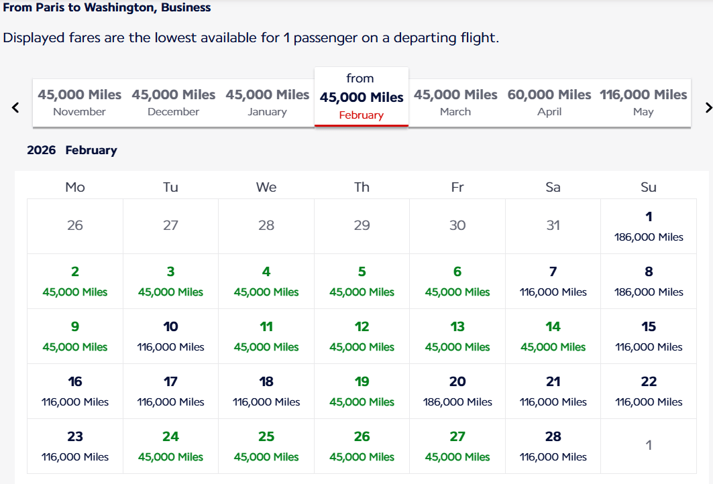Select the March month tab

(455, 103)
